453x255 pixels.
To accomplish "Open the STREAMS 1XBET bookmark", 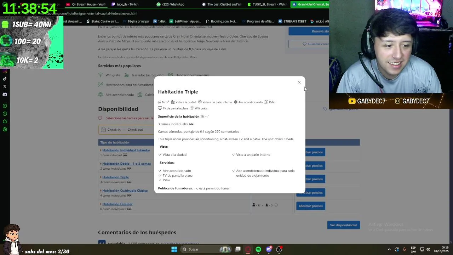I will click(x=292, y=21).
